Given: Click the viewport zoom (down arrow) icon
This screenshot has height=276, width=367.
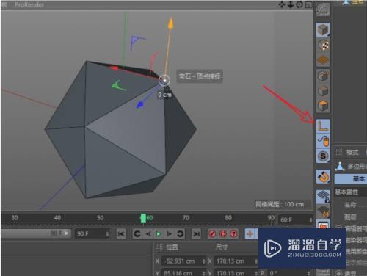Looking at the screenshot, I should tap(291, 4).
